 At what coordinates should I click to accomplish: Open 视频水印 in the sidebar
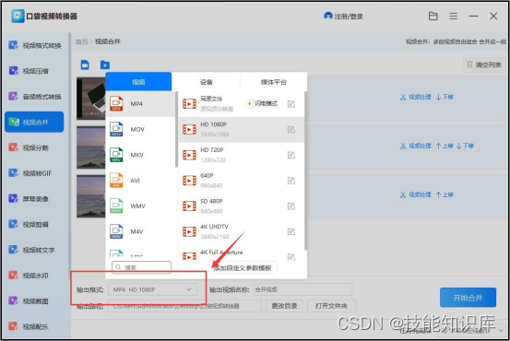(29, 276)
